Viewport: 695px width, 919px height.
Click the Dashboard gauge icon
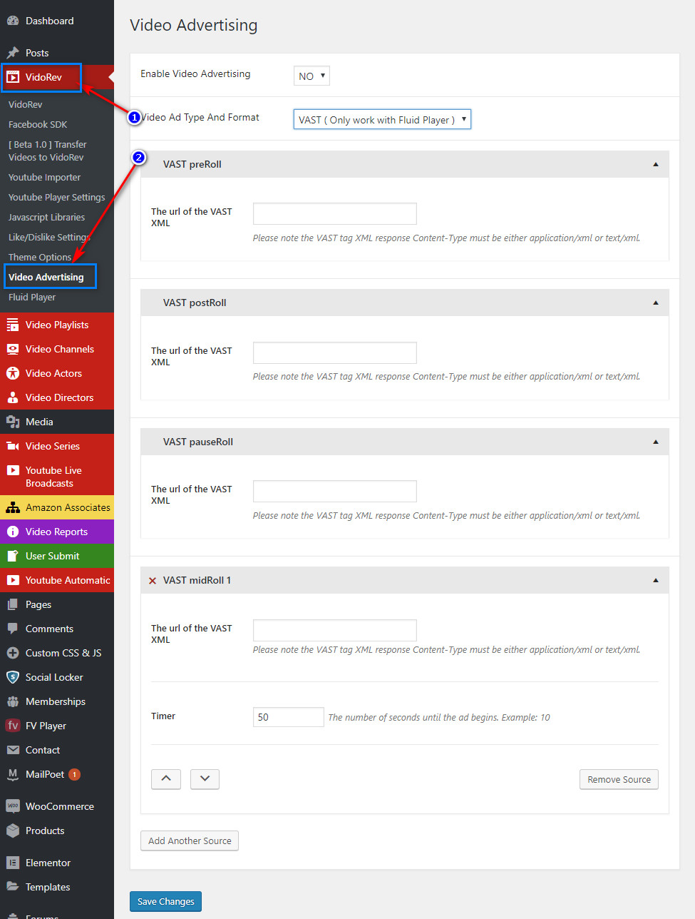13,21
